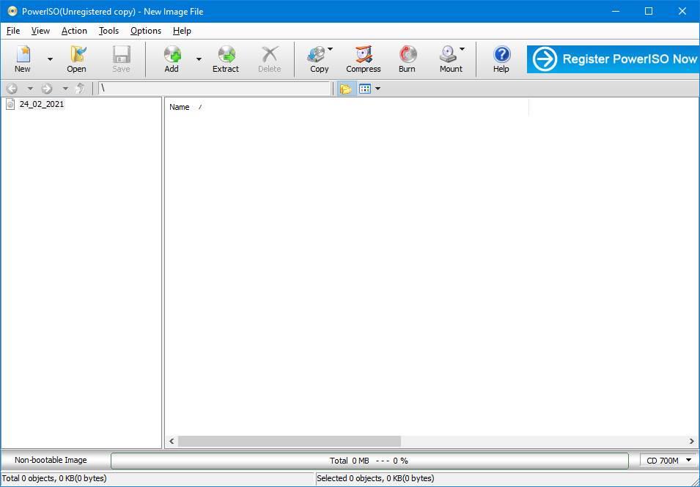Click the horizontal scrollbar thumb
This screenshot has width=700, height=487.
coord(290,441)
